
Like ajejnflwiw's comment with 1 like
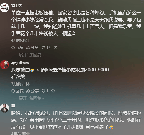(45, 91)
